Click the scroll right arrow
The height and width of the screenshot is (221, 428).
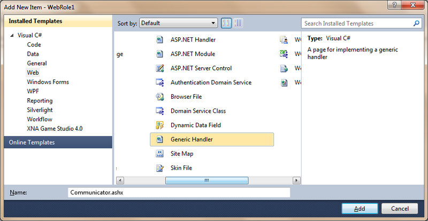pos(296,180)
